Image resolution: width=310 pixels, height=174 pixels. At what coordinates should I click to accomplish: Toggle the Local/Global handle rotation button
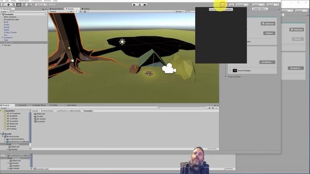[50, 5]
